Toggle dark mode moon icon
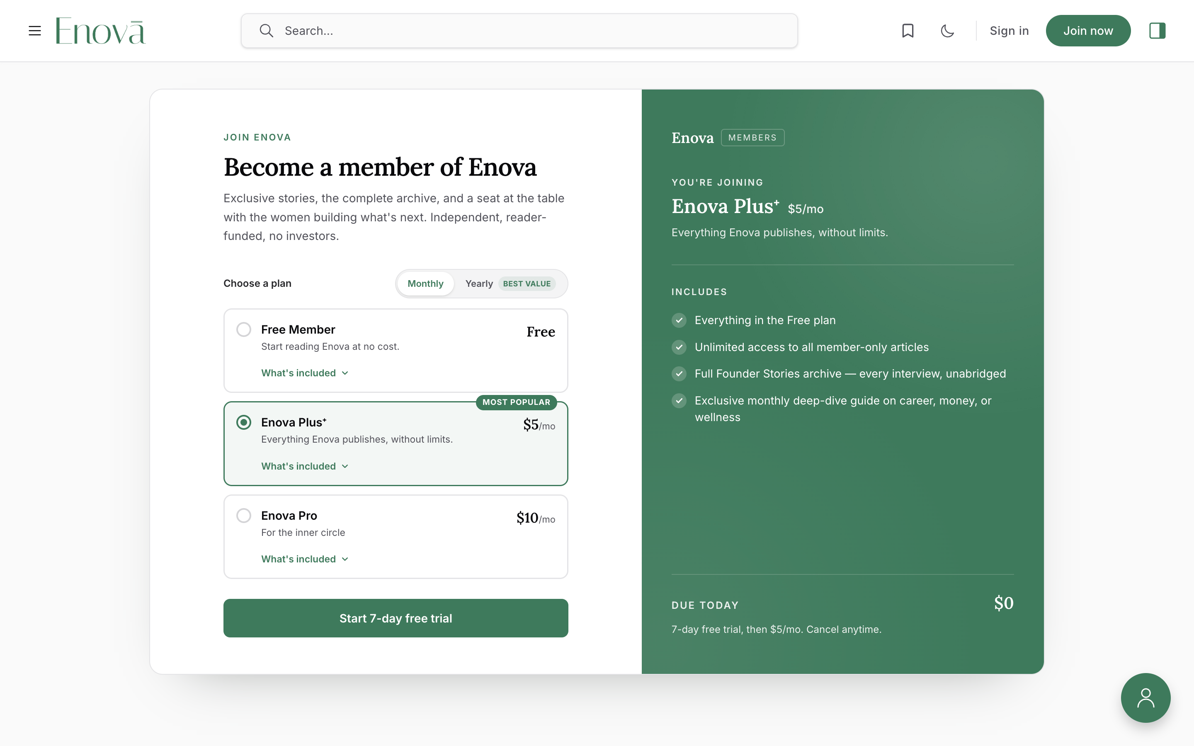 947,31
